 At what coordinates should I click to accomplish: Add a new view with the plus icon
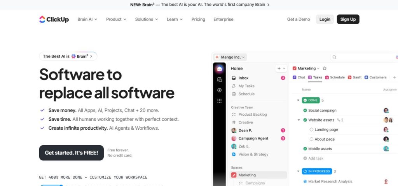click(x=394, y=77)
